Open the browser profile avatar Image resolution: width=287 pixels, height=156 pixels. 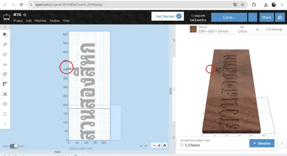pos(274,4)
